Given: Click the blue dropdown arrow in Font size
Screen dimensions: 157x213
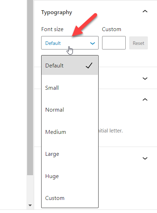Looking at the screenshot, I should [x=93, y=43].
